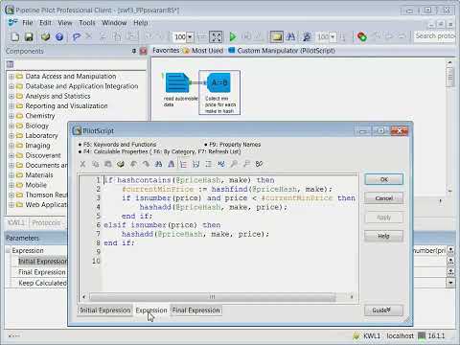Open the Help menu
Screen dimensions: 460x345
(141, 23)
